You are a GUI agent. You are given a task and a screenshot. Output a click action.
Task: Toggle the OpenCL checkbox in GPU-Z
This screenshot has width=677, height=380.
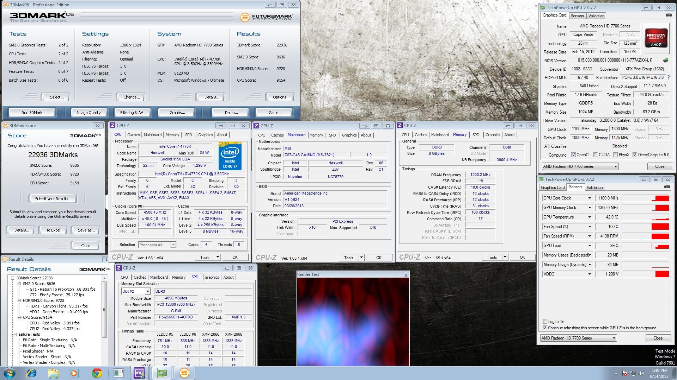click(573, 155)
